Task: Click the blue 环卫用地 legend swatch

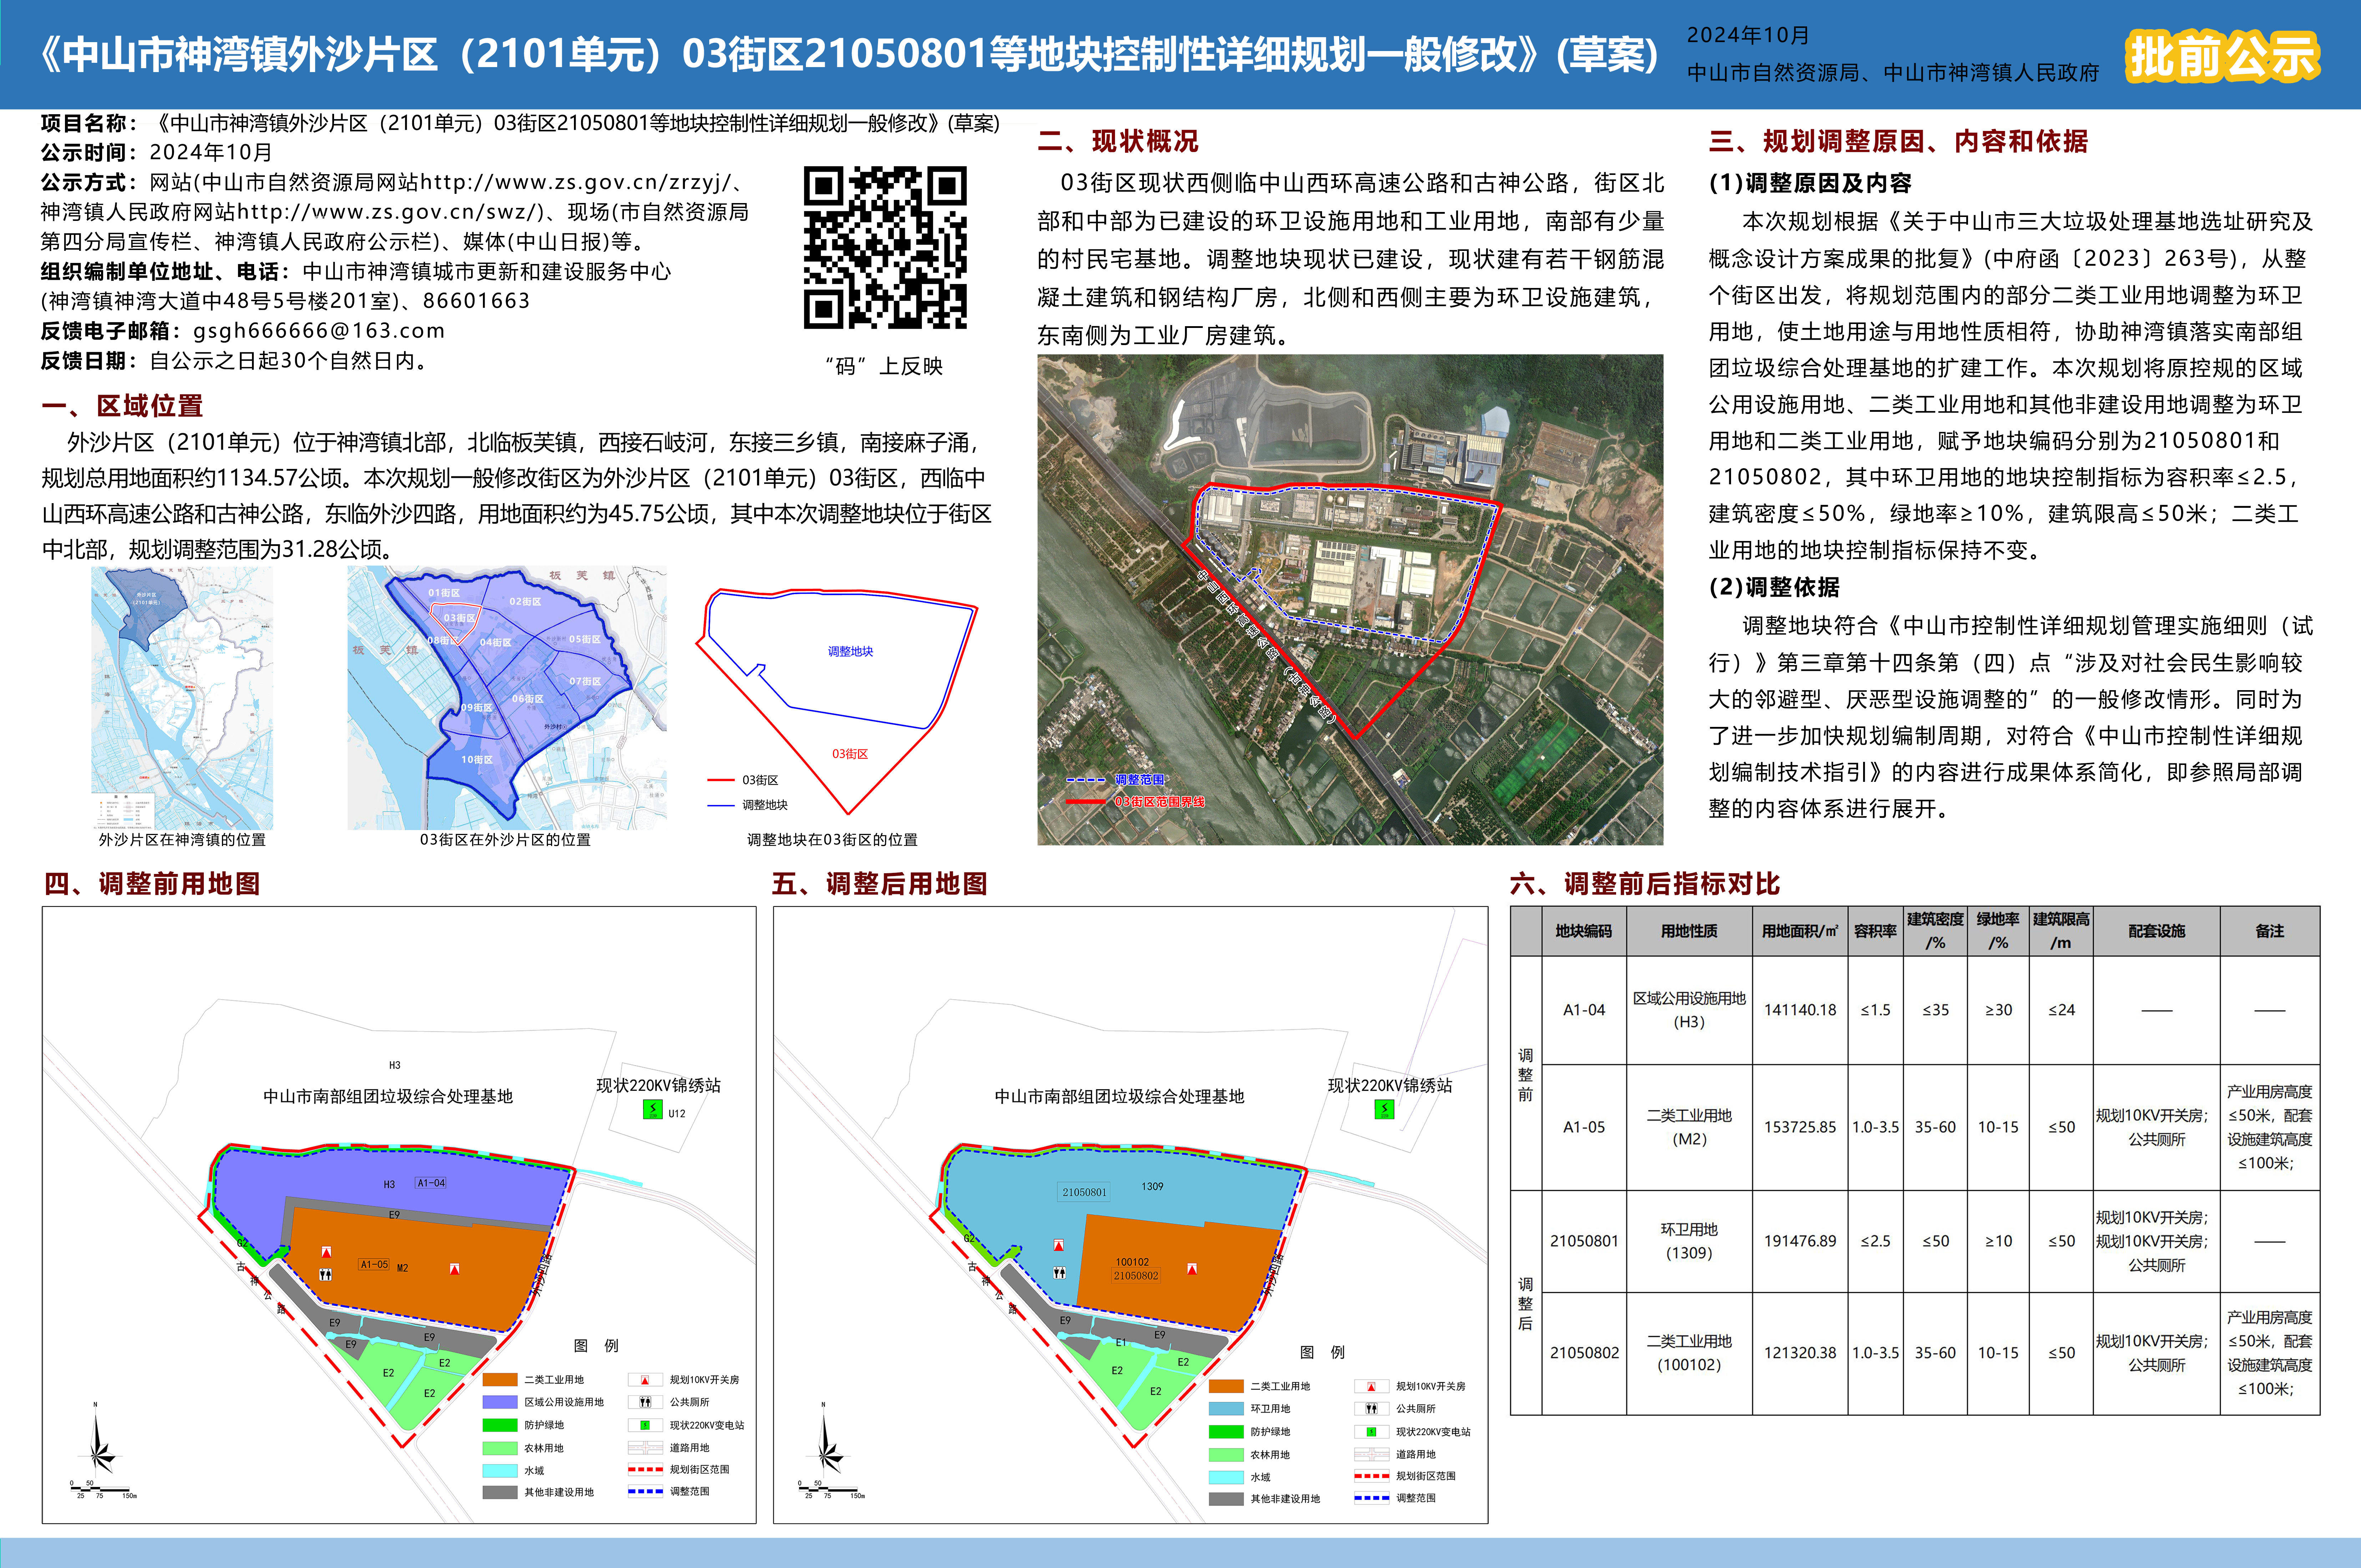Action: coord(1226,1408)
